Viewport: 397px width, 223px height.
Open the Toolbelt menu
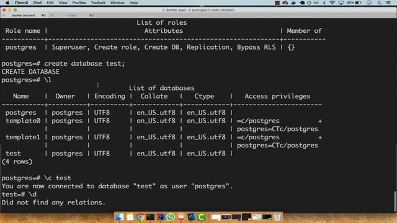pos(98,2)
